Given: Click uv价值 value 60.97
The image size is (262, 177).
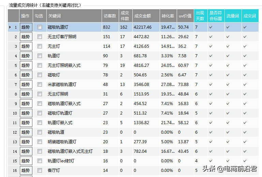Looking at the screenshot, I should point(183,65).
